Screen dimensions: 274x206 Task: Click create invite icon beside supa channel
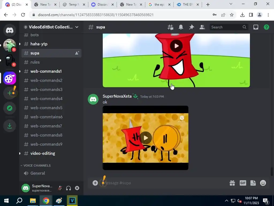coord(77,53)
